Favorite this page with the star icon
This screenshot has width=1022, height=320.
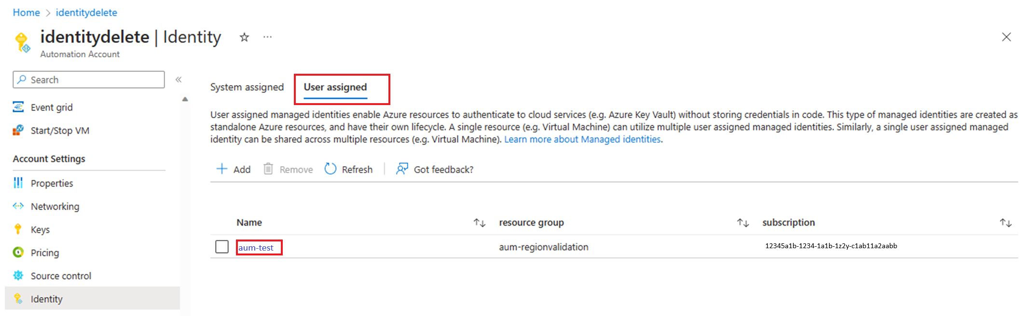click(x=244, y=37)
